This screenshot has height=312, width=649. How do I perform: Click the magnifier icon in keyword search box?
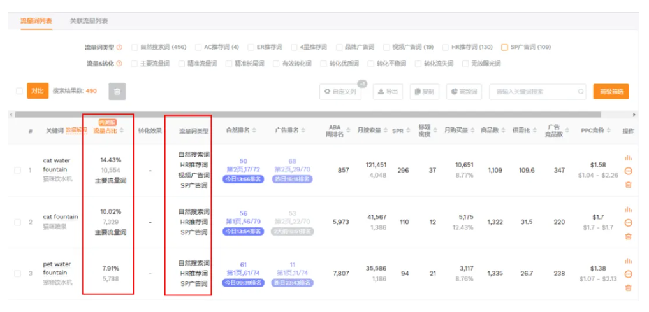pos(581,91)
